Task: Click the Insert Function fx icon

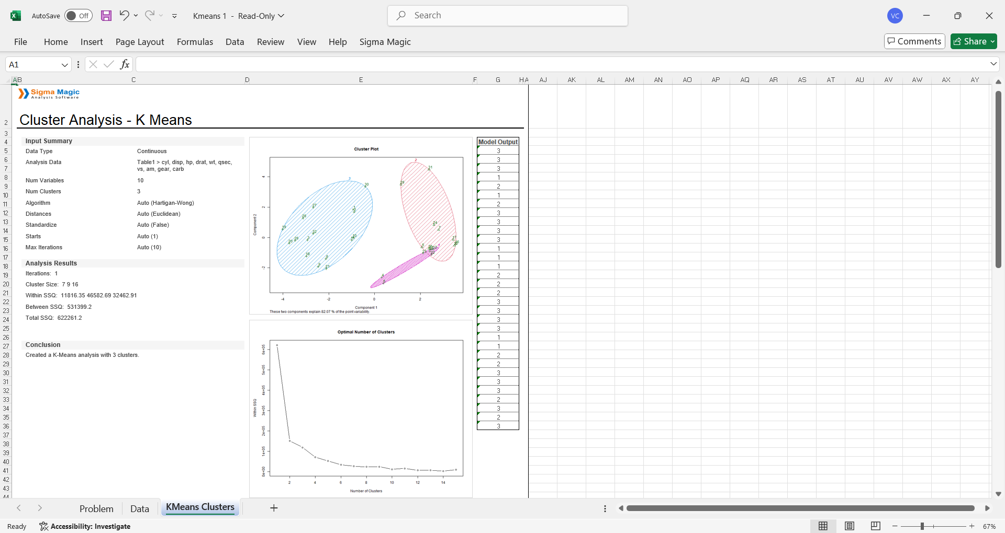Action: pos(125,64)
